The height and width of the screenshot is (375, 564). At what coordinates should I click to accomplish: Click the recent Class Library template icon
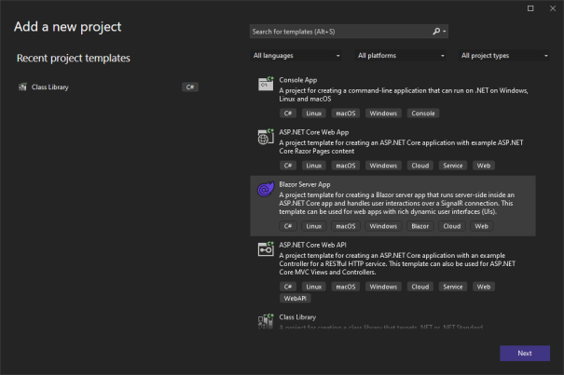point(22,87)
